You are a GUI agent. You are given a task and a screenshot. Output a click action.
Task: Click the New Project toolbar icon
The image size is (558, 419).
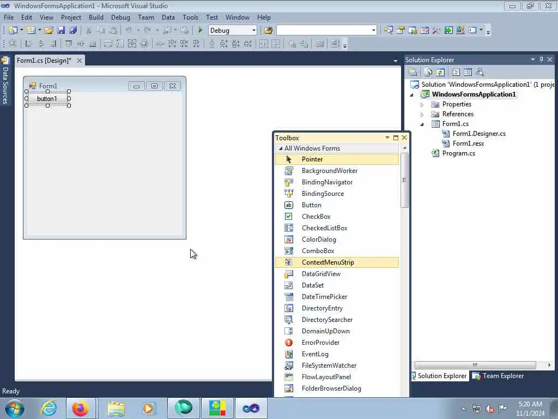13,31
